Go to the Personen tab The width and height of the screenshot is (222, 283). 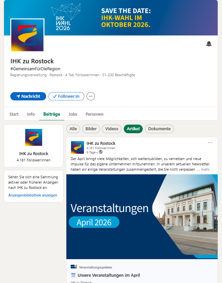coord(95,114)
